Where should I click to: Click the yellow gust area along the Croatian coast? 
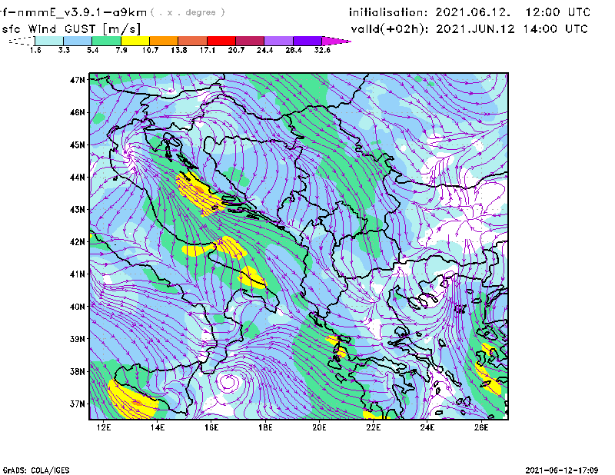tap(200, 193)
